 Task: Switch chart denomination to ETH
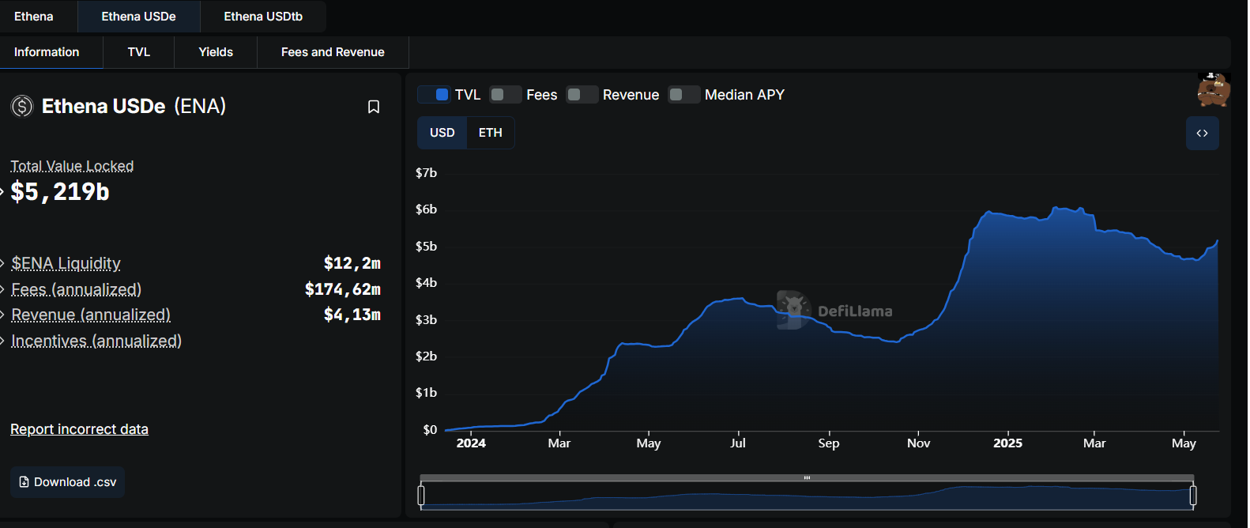(490, 133)
